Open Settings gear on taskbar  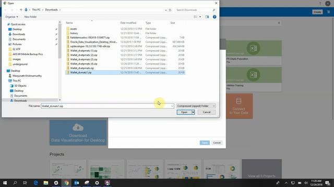97,183
